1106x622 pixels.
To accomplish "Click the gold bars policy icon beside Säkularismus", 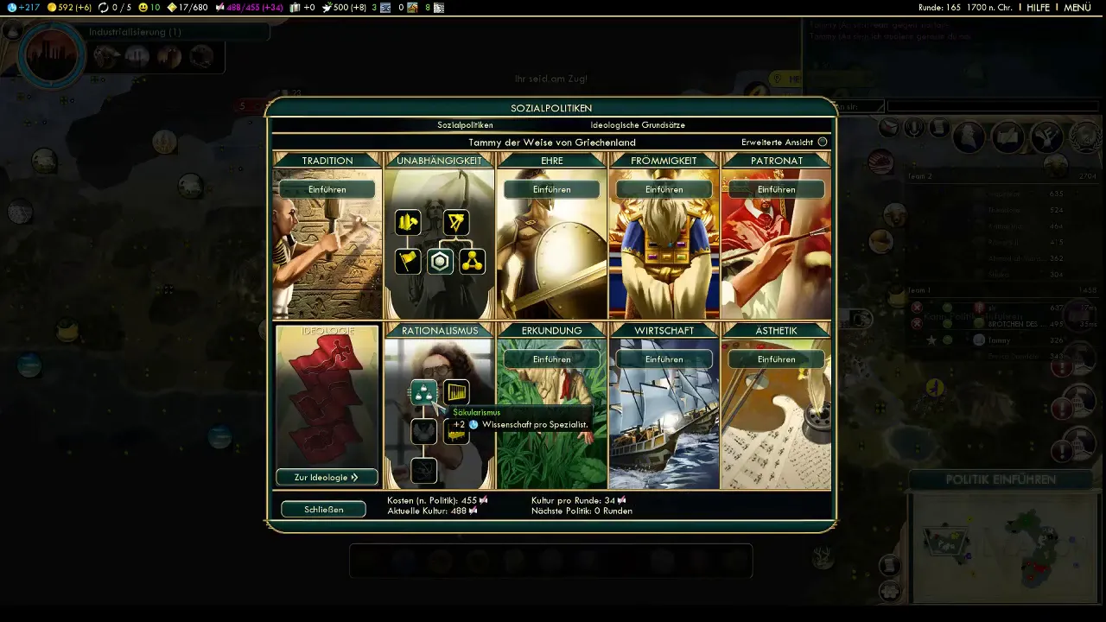I will (456, 393).
